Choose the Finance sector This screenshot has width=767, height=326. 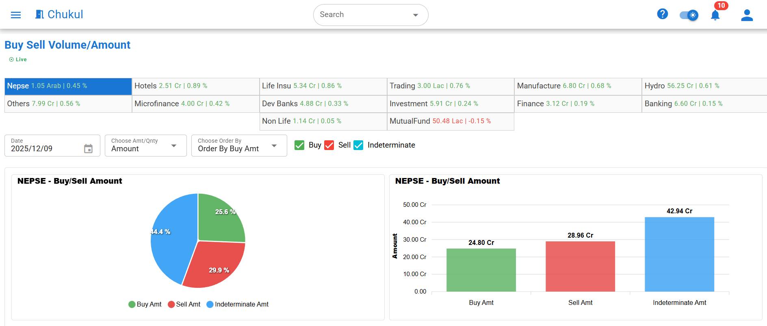[578, 104]
